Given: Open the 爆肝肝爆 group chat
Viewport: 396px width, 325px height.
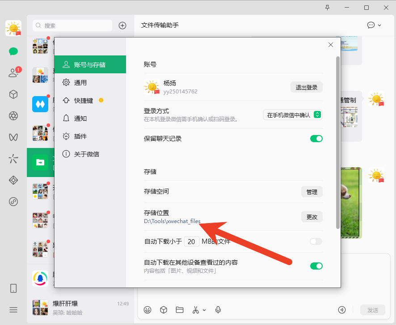Looking at the screenshot, I should (80, 308).
